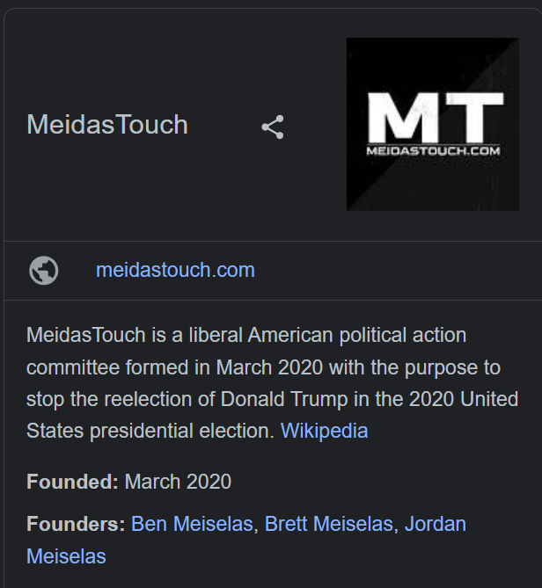Click the large MT letters in logo
The width and height of the screenshot is (542, 588).
tap(436, 118)
